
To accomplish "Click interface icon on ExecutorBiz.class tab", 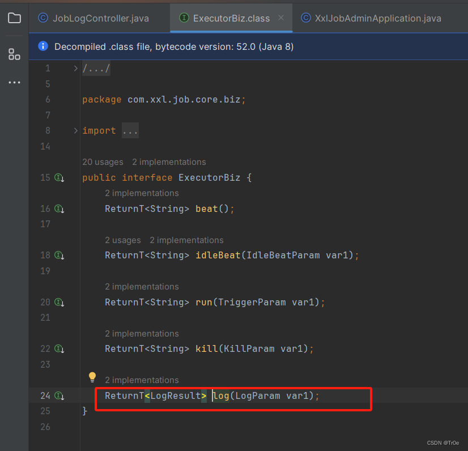I will pyautogui.click(x=184, y=18).
